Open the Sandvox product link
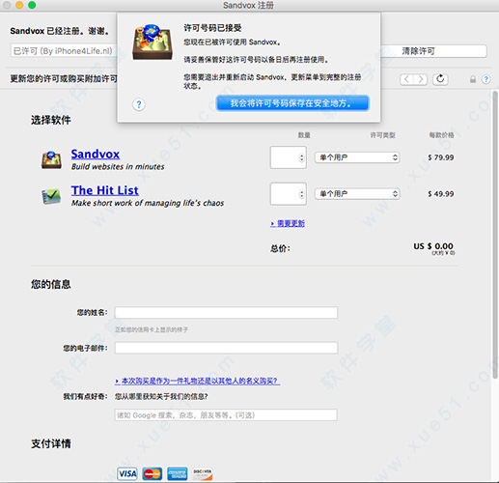The width and height of the screenshot is (499, 483). coord(96,154)
